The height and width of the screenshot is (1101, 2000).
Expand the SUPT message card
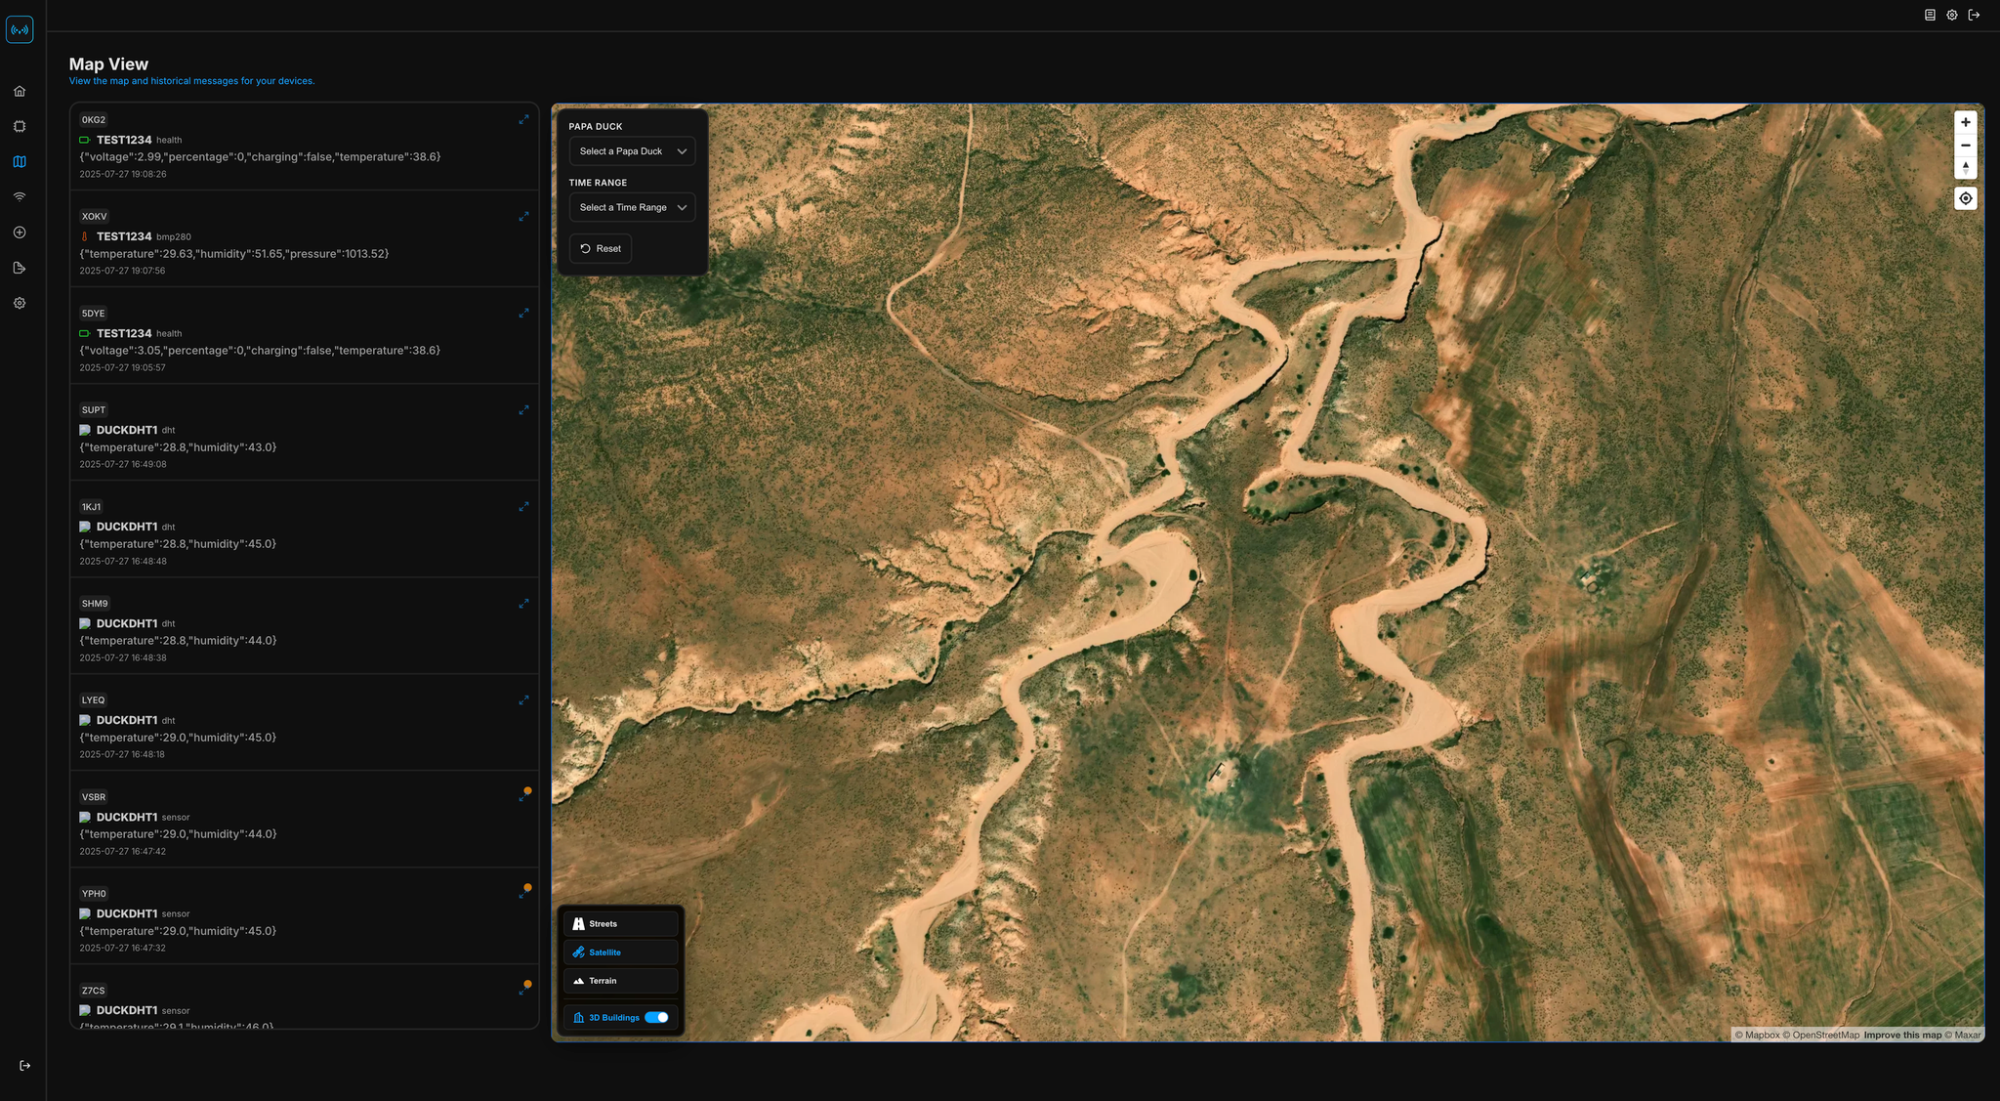coord(523,410)
